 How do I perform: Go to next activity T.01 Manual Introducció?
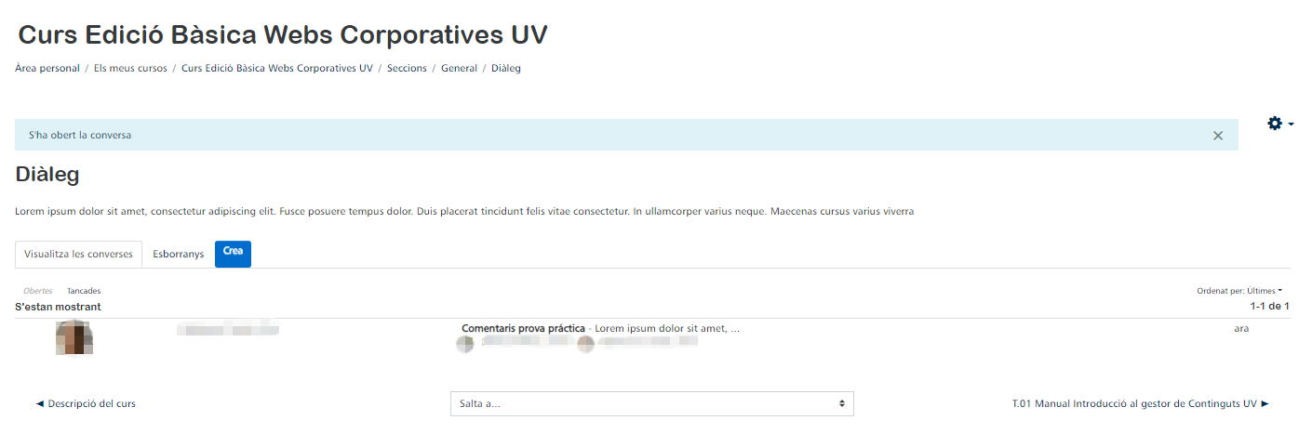[x=1141, y=404]
